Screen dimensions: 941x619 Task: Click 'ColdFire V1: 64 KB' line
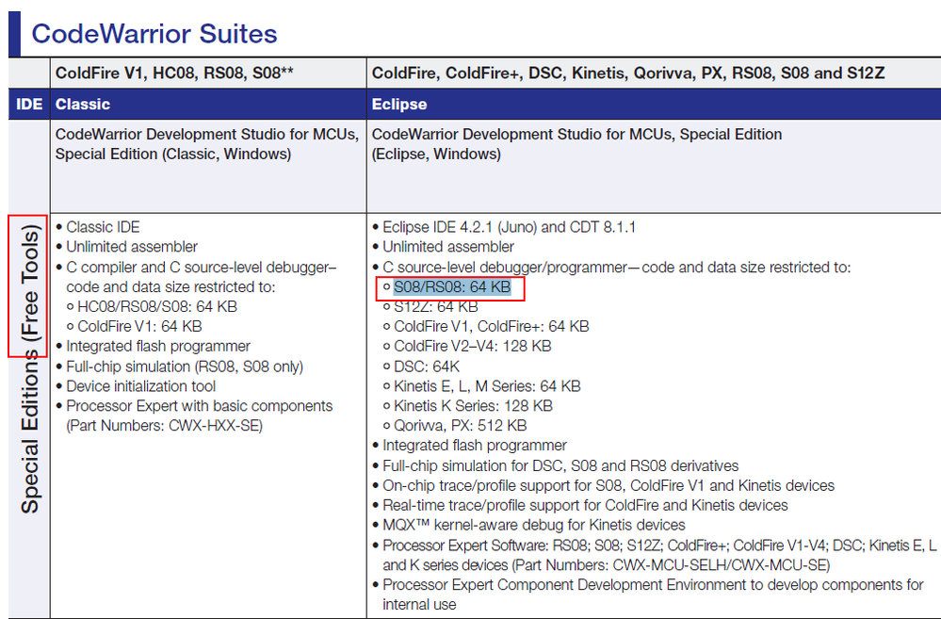coord(139,327)
